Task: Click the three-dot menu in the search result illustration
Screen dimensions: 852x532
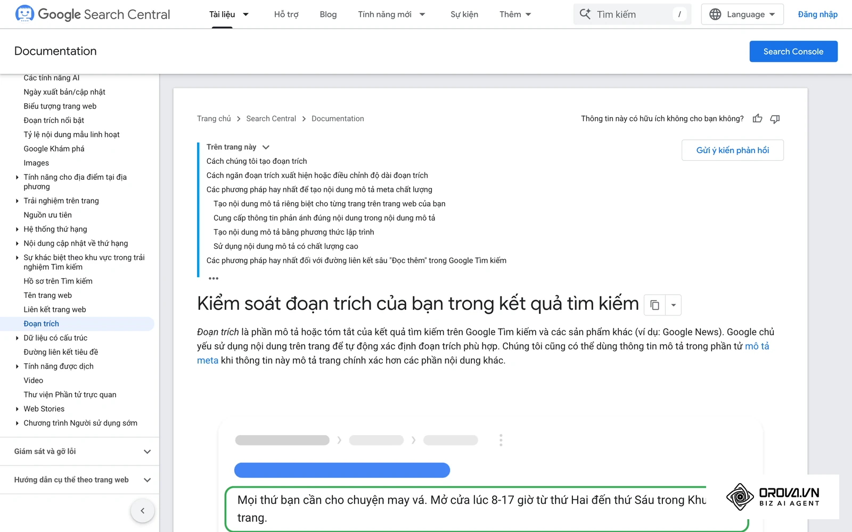Action: (x=501, y=440)
